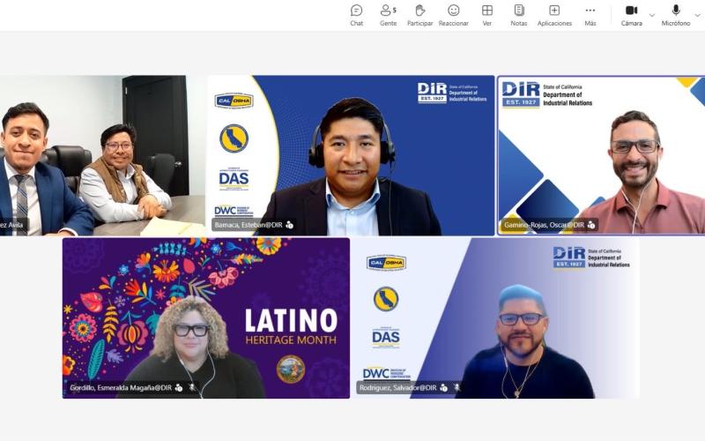Viewport: 705px width, 441px height.
Task: Click the name label Gordillo, Esmeralda Magaña@DIR
Action: coord(121,387)
